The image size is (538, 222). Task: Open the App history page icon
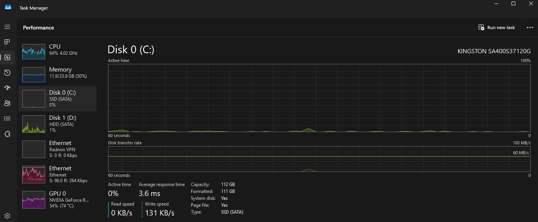coord(7,73)
